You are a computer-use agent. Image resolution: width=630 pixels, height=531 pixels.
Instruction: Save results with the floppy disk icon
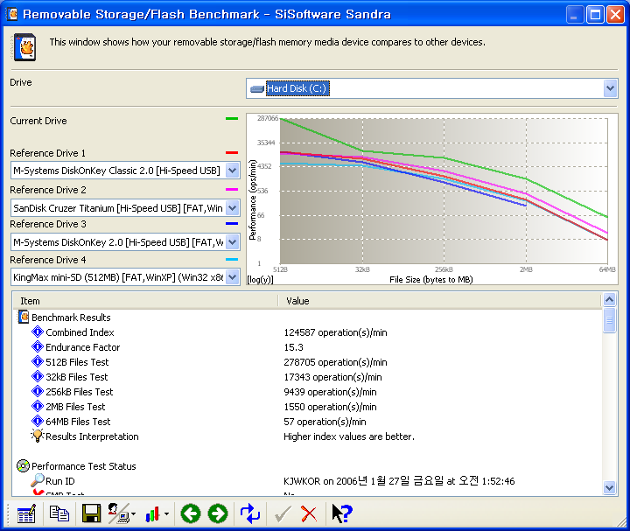92,514
